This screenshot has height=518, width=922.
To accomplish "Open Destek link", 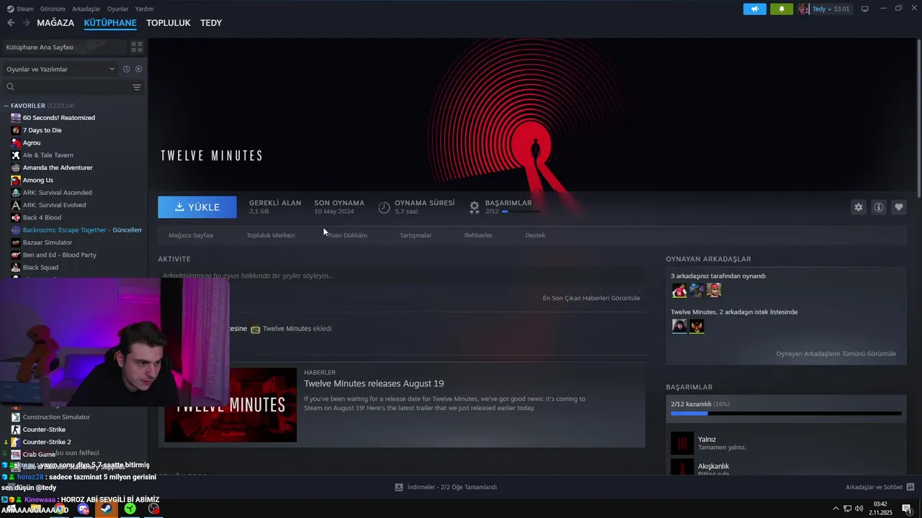I will pos(535,235).
